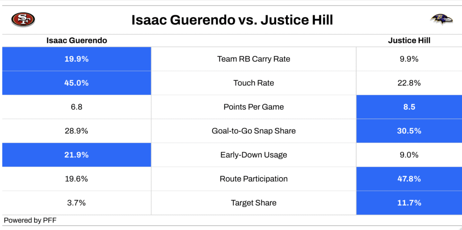Image resolution: width=462 pixels, height=230 pixels.
Task: Select the Target Share row label
Action: (x=254, y=203)
